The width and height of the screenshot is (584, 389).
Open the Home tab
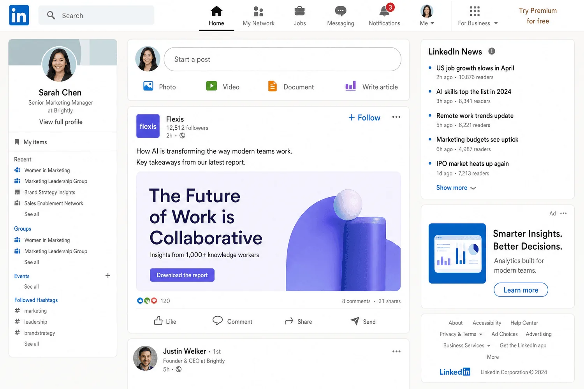pyautogui.click(x=216, y=16)
